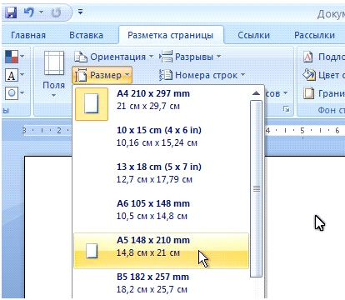Click the paper size list scroll-up arrow

(x=256, y=93)
